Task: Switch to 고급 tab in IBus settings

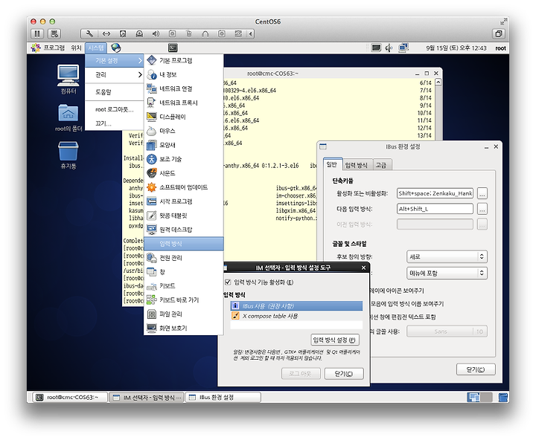Action: (x=381, y=165)
